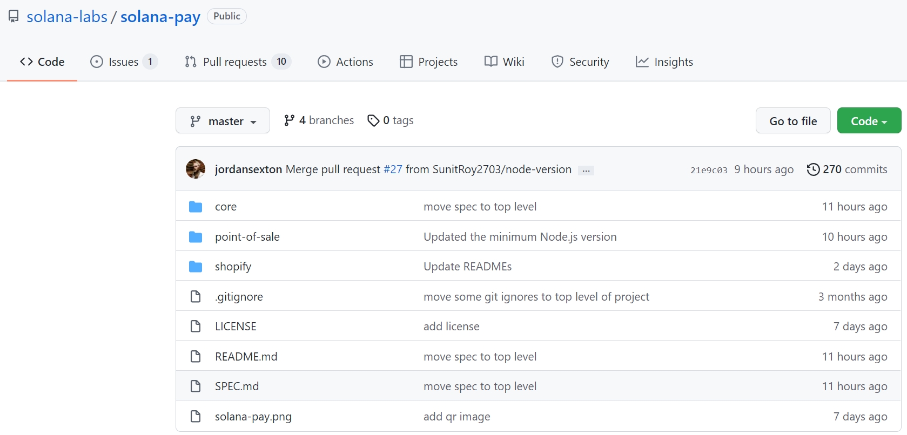Open the LICENSE file

click(x=236, y=327)
